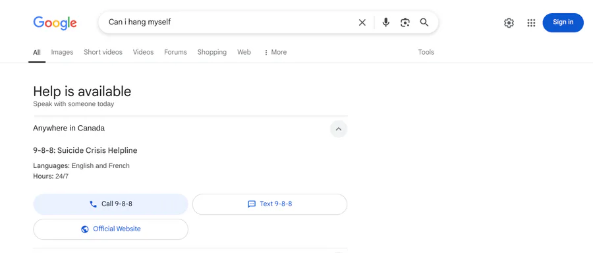Select the Web results tab
The width and height of the screenshot is (593, 253).
[x=244, y=52]
